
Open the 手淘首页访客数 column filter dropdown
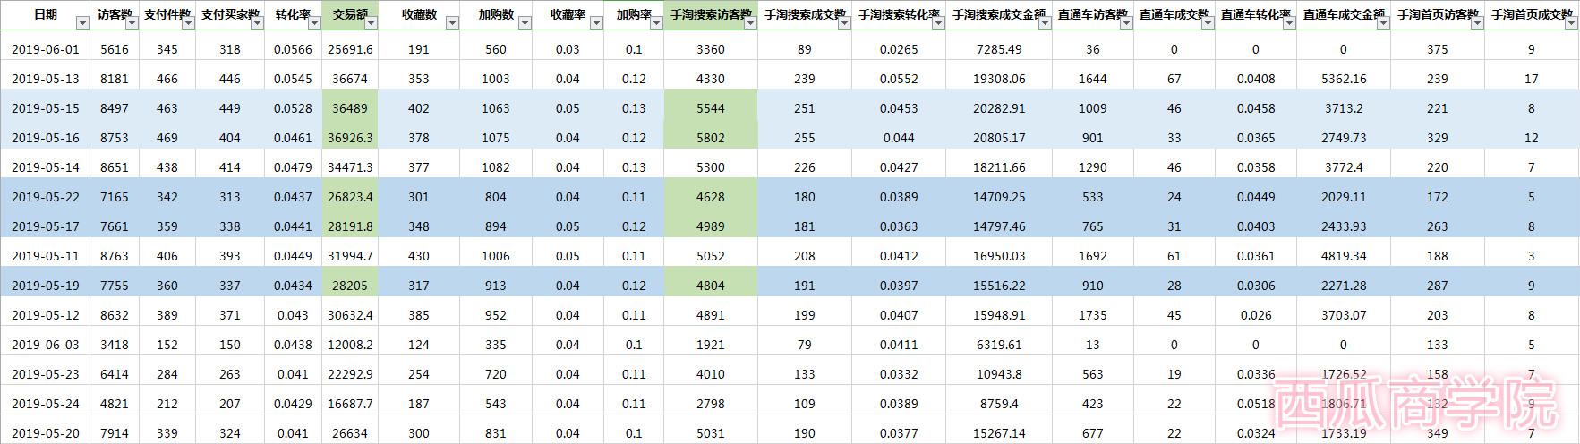(x=1476, y=23)
